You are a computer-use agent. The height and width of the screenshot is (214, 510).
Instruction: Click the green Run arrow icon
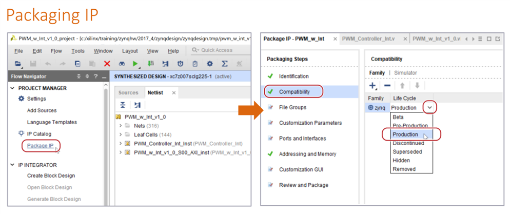(x=135, y=63)
